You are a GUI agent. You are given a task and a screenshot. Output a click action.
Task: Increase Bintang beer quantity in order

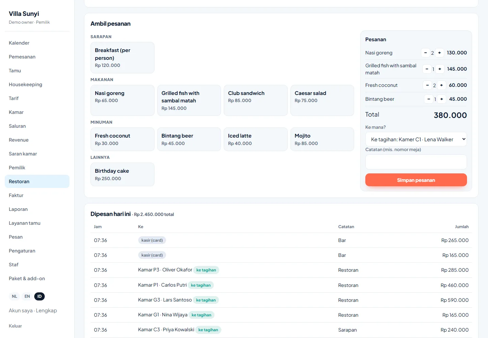click(x=442, y=99)
